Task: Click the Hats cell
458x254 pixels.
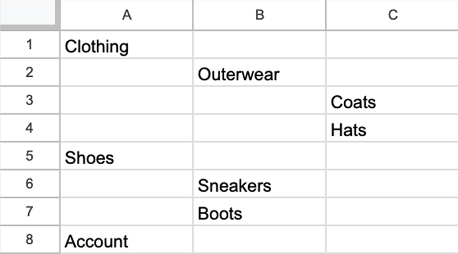Action: click(392, 129)
